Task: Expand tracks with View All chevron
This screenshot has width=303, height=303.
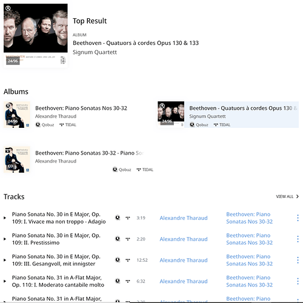Action: 298,196
